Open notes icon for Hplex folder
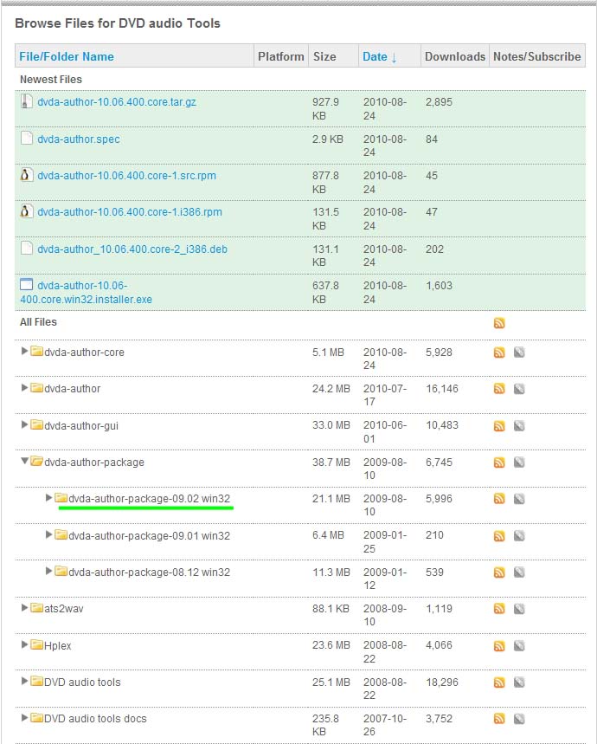Screen dimensions: 597x744 519,646
